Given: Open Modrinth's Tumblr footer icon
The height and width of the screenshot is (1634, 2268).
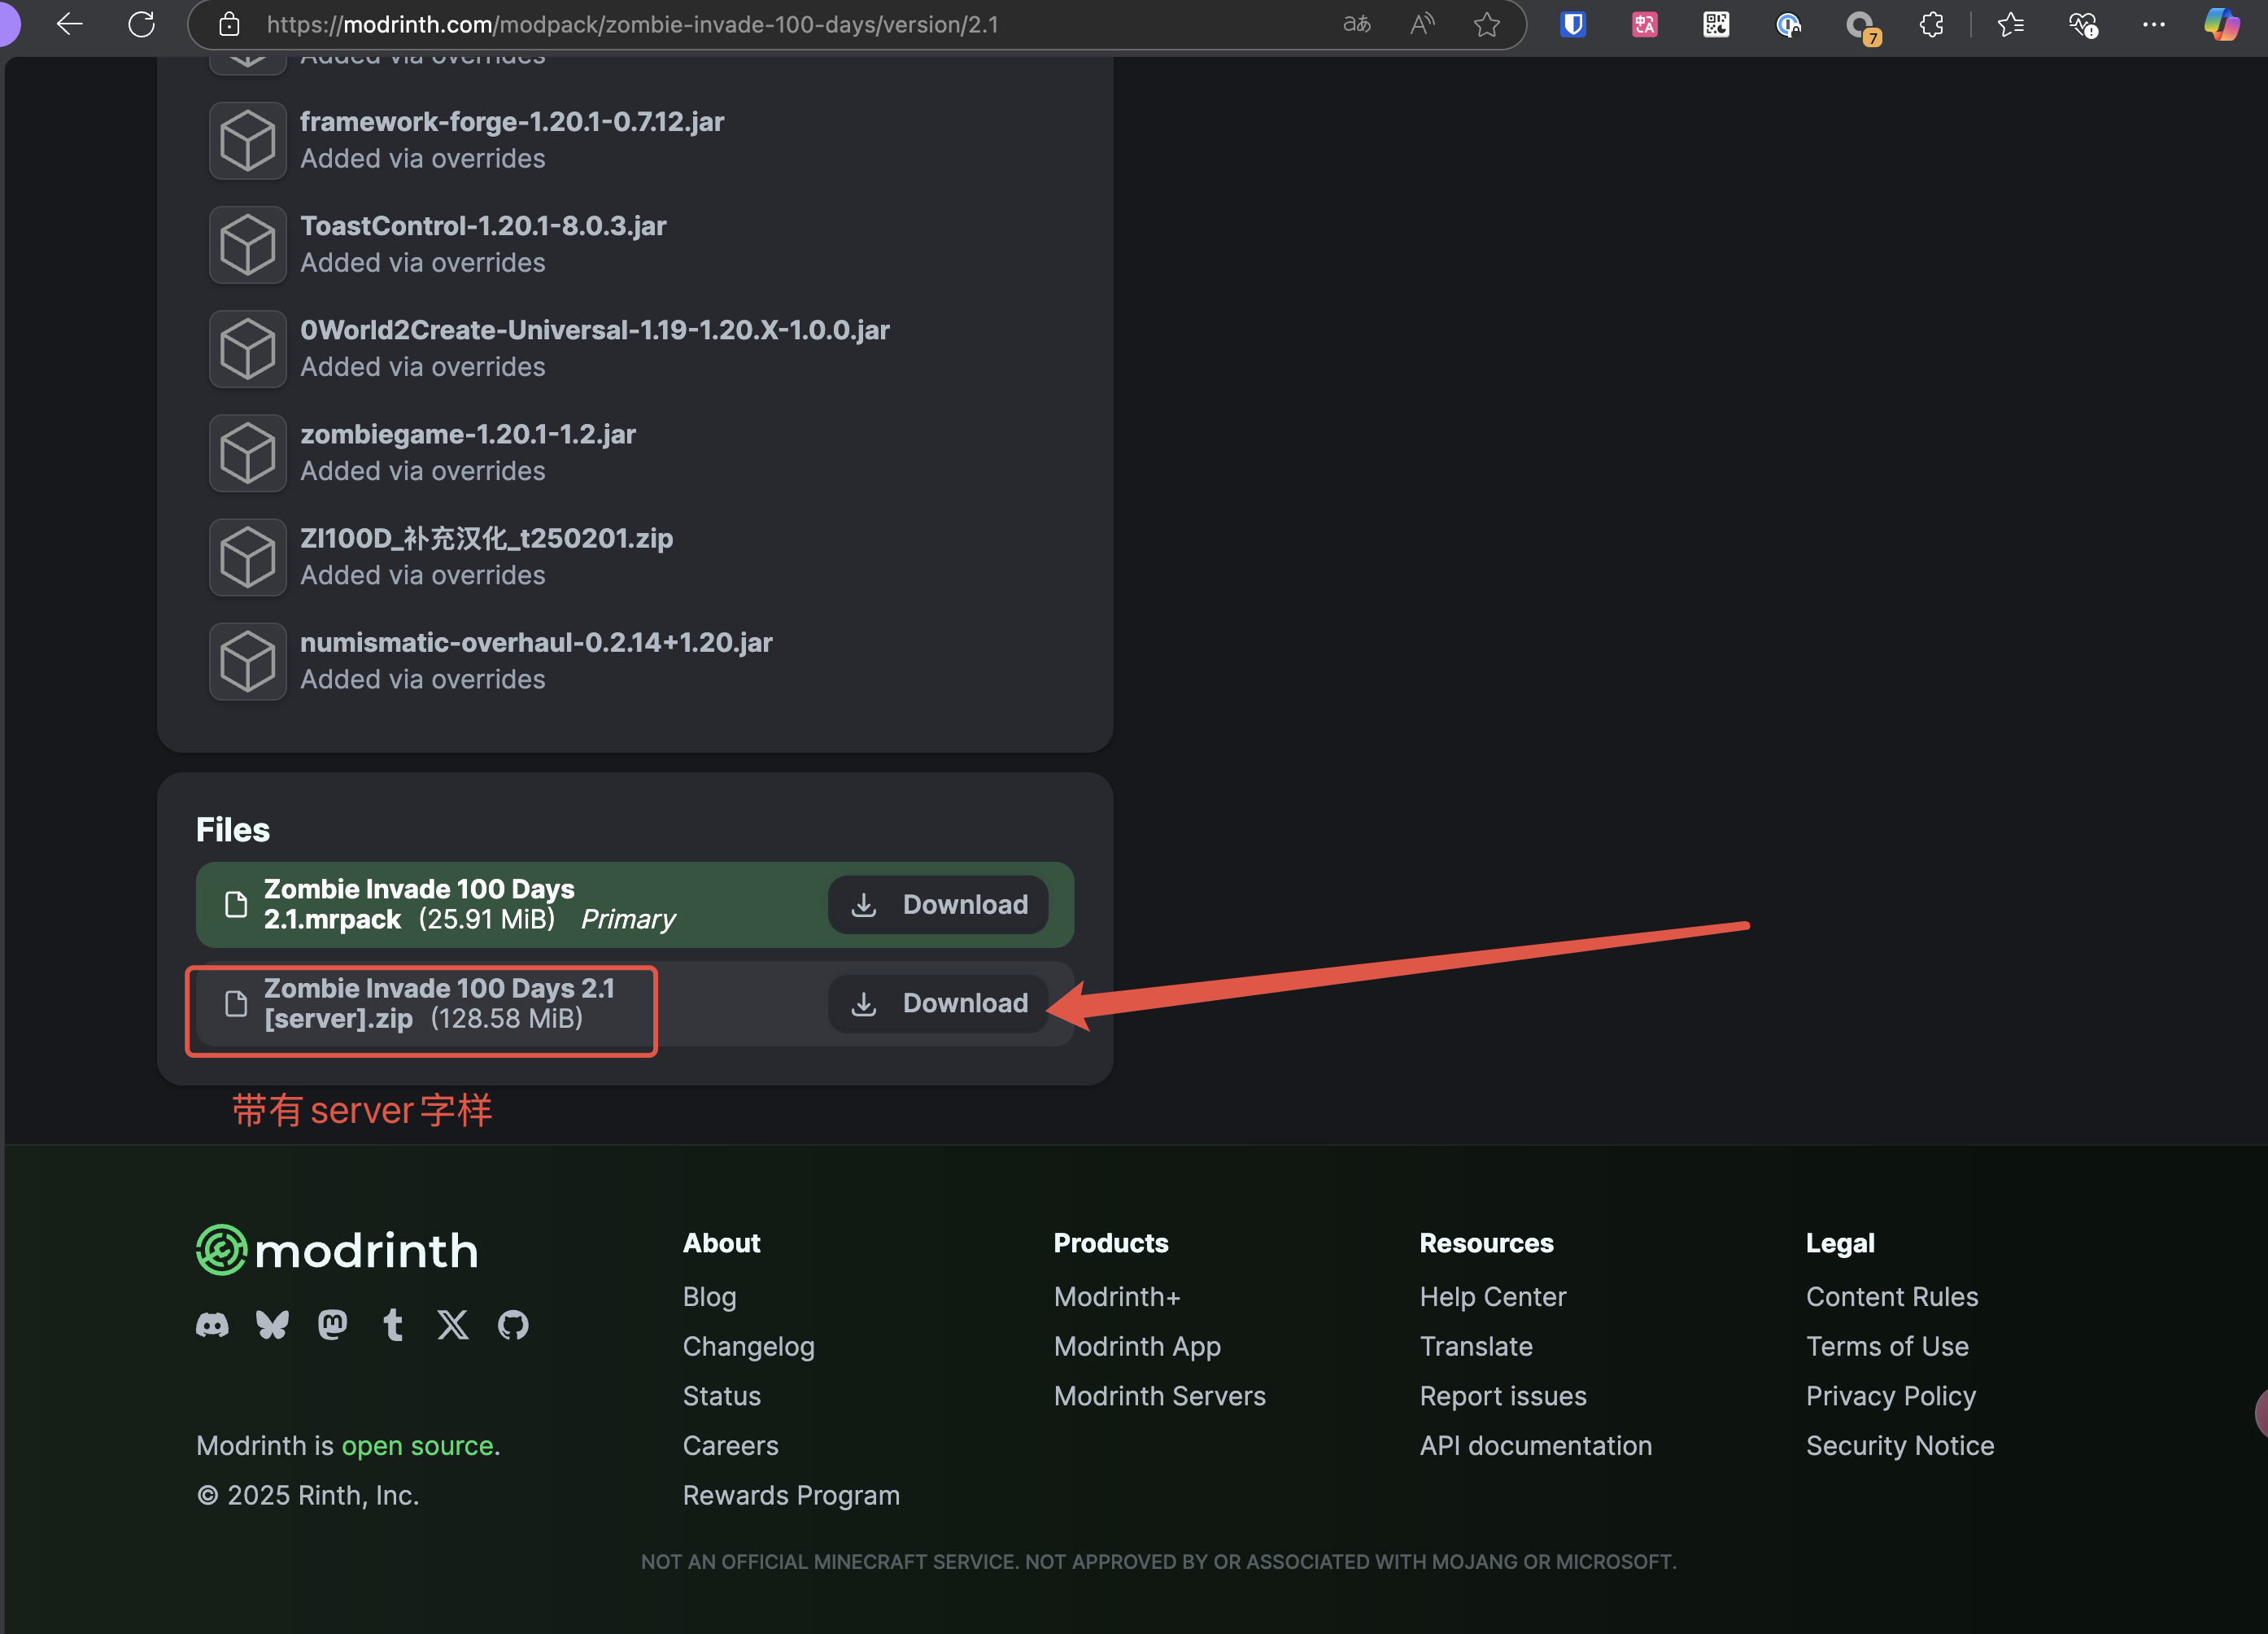Looking at the screenshot, I should click(x=393, y=1325).
